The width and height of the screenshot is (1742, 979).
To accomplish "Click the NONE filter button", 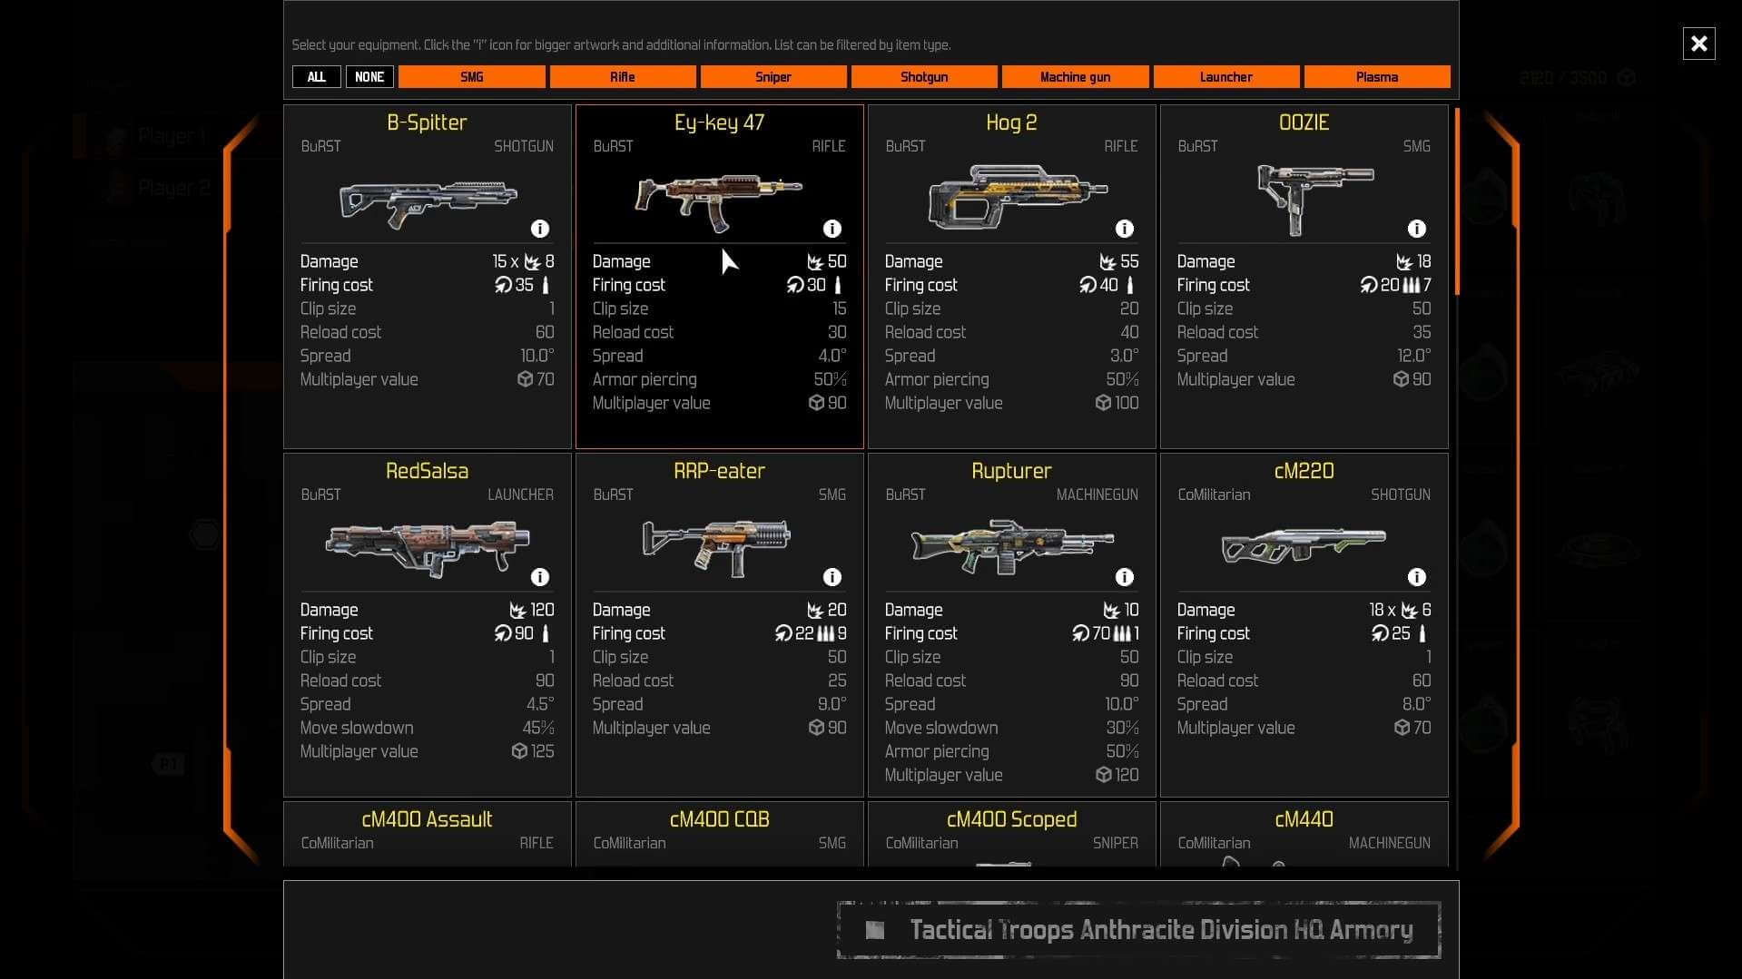I will 369,77.
